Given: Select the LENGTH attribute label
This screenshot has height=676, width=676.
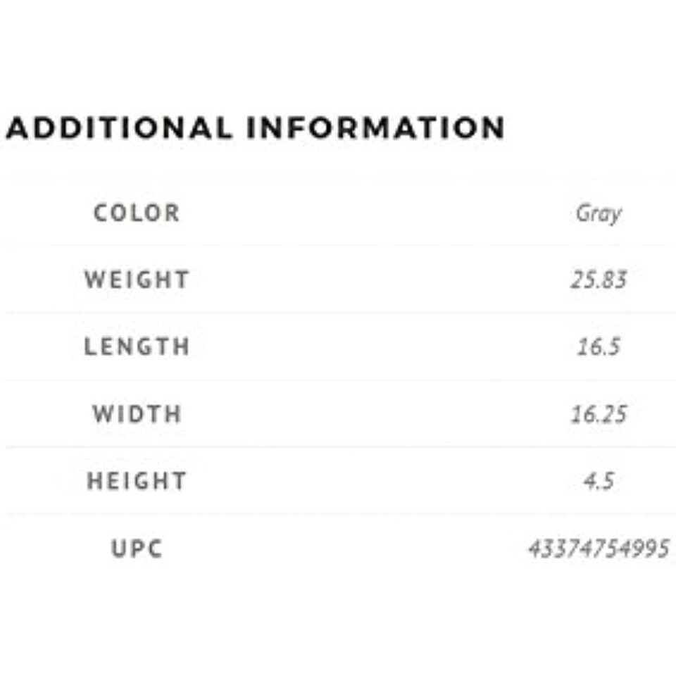Looking at the screenshot, I should click(x=137, y=346).
